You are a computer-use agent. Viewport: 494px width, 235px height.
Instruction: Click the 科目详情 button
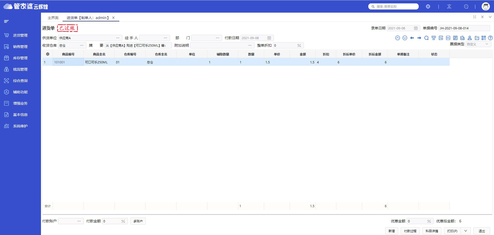point(432,231)
